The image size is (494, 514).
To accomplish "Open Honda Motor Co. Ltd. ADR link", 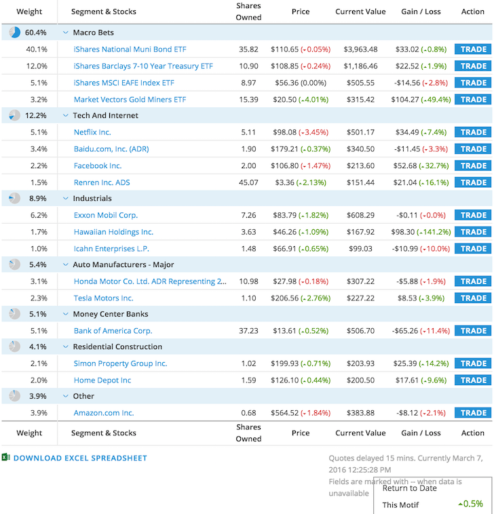I will click(x=150, y=281).
